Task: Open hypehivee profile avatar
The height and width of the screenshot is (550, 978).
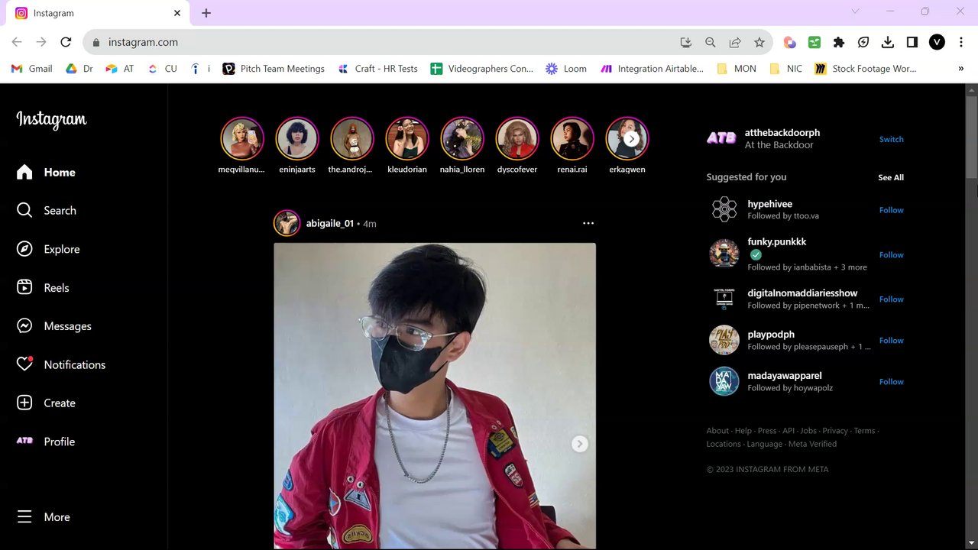Action: click(x=724, y=209)
